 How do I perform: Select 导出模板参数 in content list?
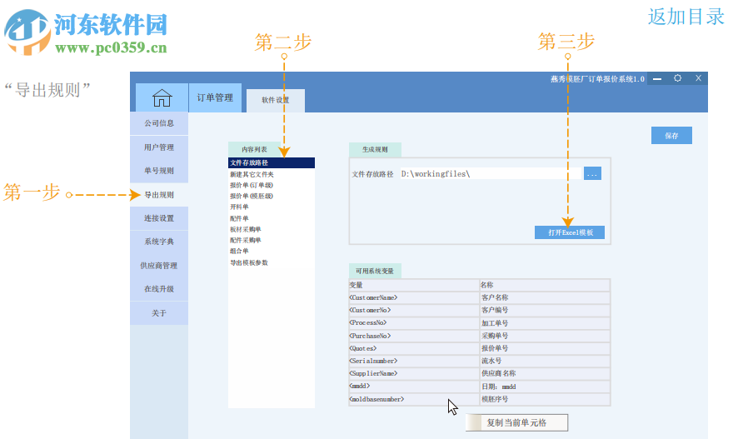[x=272, y=262]
